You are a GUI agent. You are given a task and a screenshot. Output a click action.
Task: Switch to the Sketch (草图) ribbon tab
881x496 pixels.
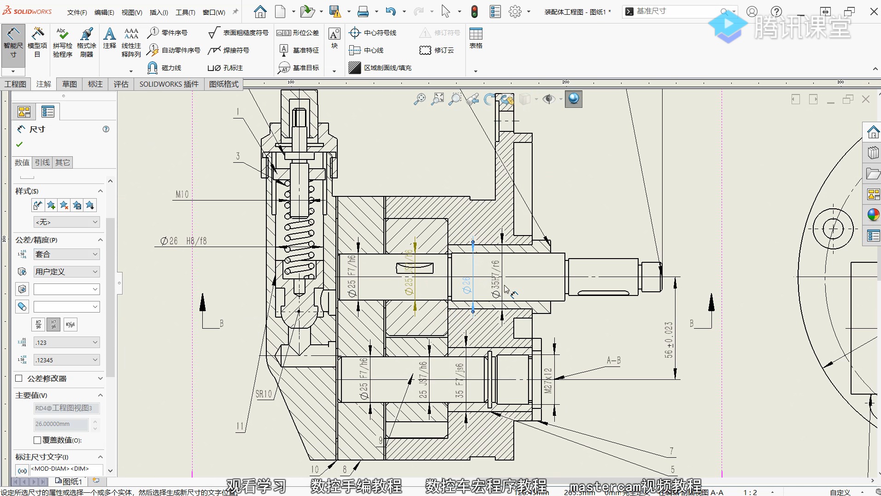[70, 84]
